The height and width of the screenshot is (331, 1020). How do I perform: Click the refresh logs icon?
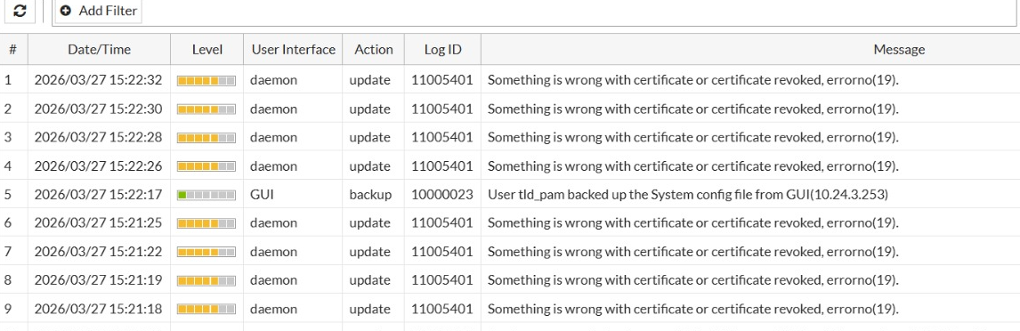[20, 11]
